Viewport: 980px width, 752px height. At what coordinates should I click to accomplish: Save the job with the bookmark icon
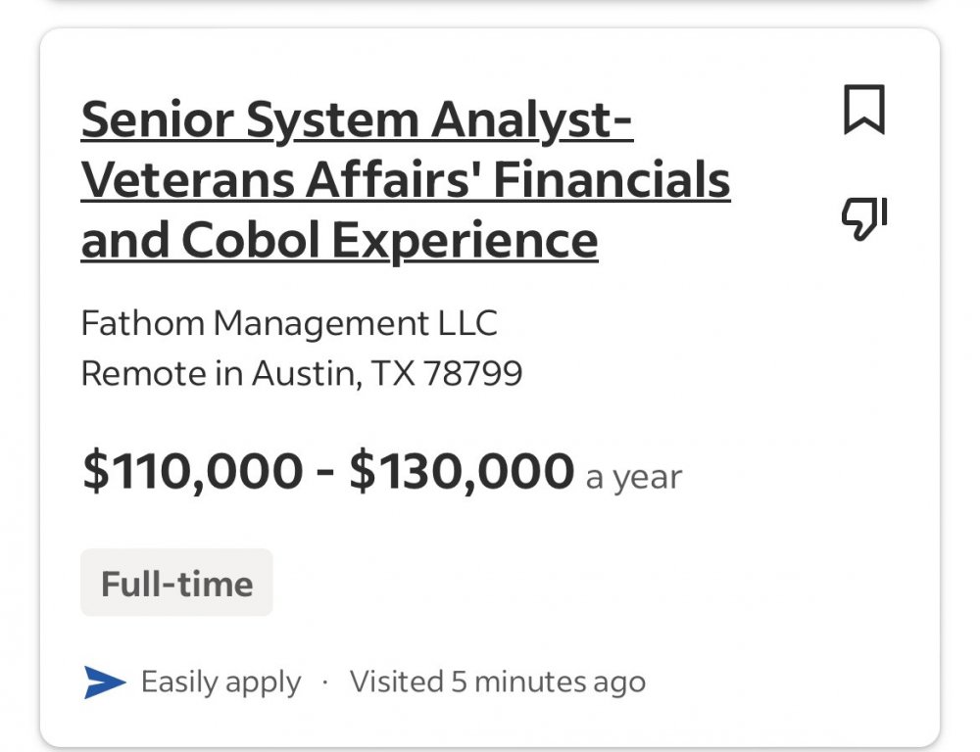point(863,109)
